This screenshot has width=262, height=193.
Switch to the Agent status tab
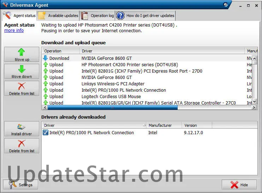point(19,16)
